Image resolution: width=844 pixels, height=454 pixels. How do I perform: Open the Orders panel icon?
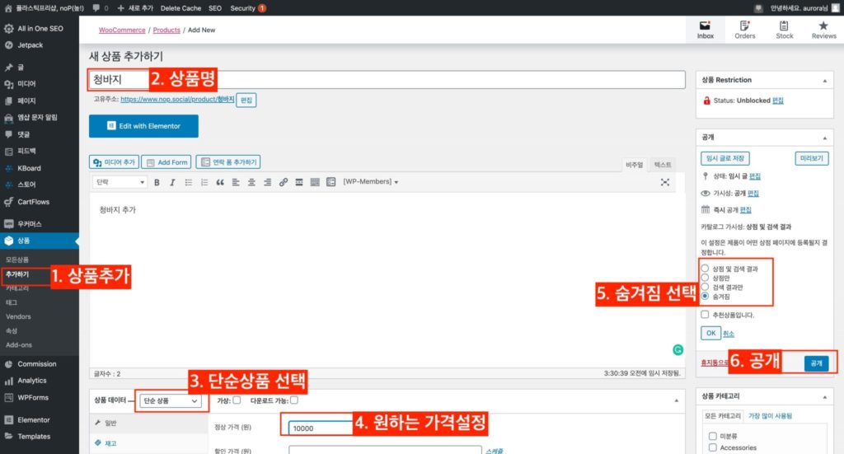click(744, 29)
